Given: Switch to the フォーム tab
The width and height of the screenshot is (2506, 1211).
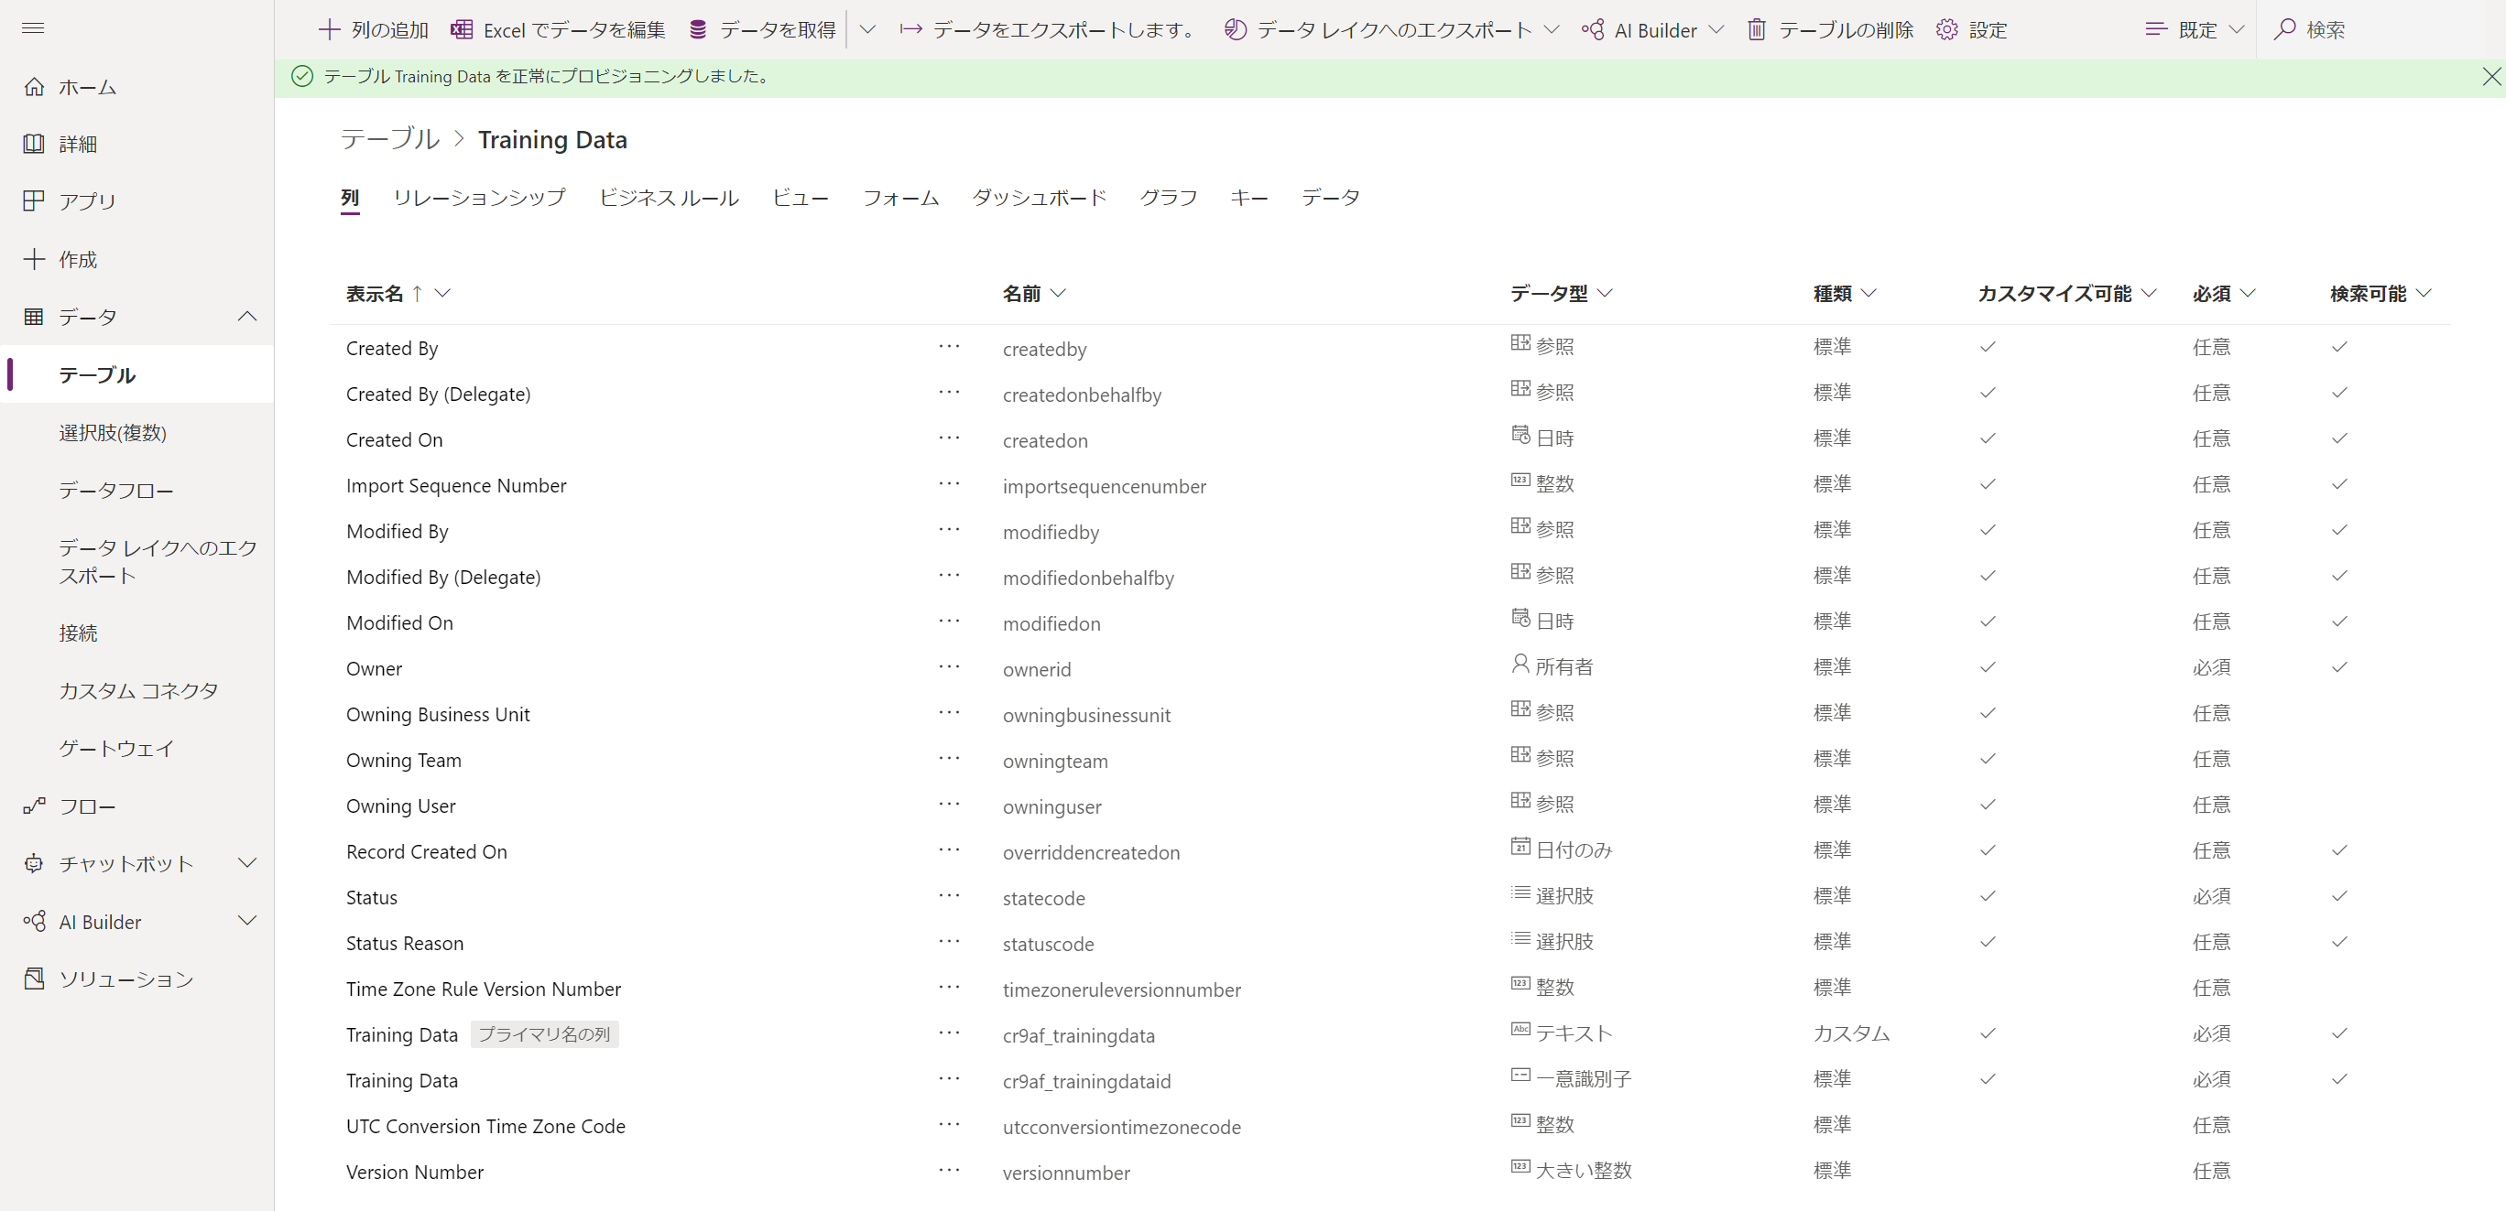Looking at the screenshot, I should coord(899,198).
